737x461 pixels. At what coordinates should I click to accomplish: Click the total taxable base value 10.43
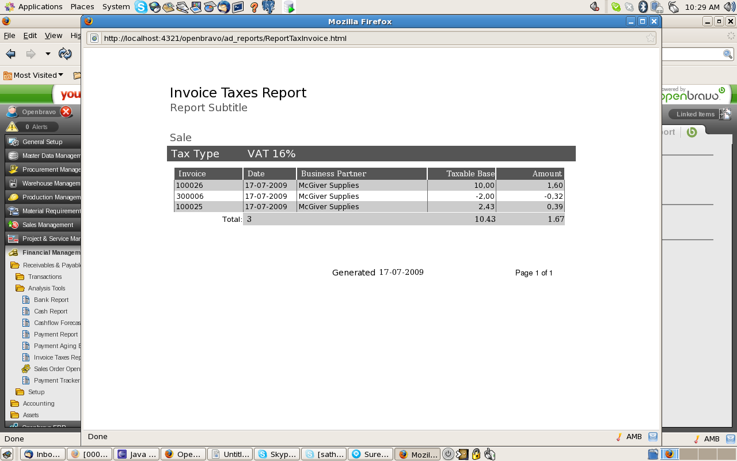(x=485, y=220)
